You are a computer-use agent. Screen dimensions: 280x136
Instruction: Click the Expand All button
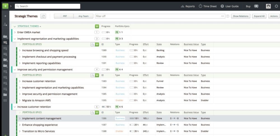coord(259,16)
